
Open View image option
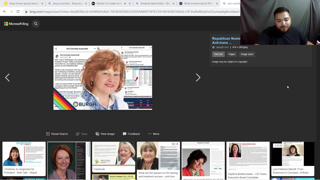coord(105,134)
